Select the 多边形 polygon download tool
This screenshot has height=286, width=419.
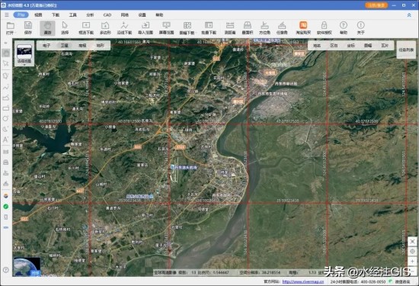[x=105, y=28]
